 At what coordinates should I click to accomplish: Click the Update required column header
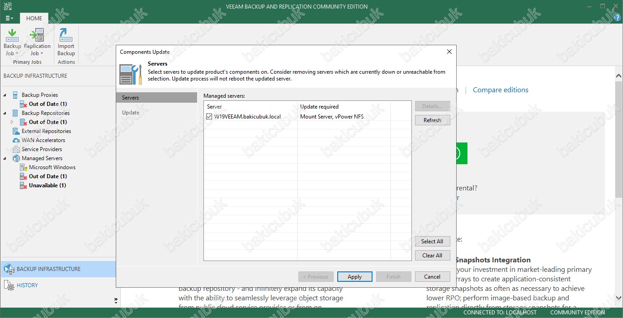(344, 107)
